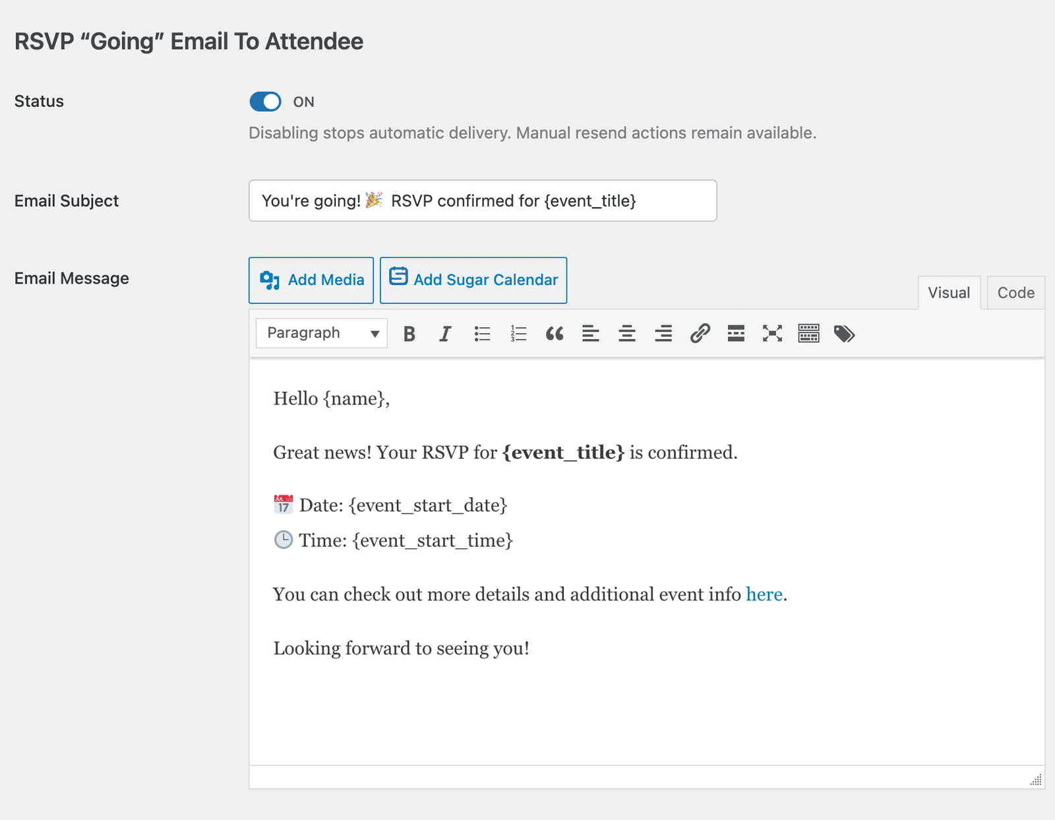Insert or edit link icon
Viewport: 1055px width, 820px height.
tap(700, 334)
